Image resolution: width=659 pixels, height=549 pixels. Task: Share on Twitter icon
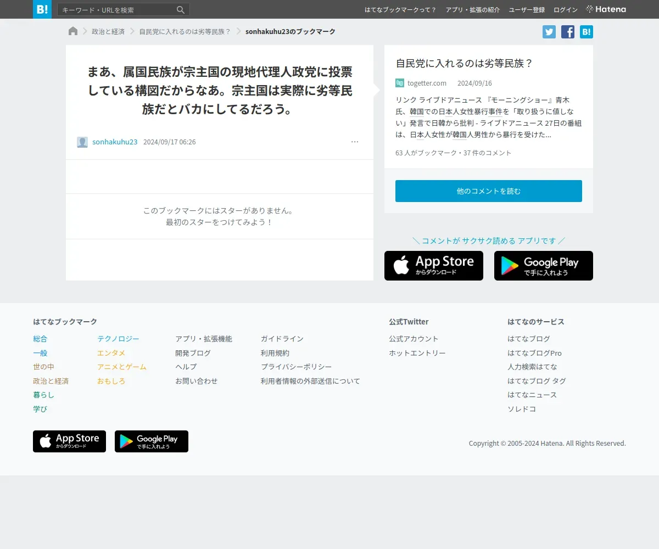(549, 32)
